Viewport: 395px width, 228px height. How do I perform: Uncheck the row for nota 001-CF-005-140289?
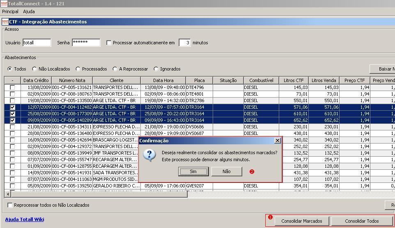tap(12, 120)
